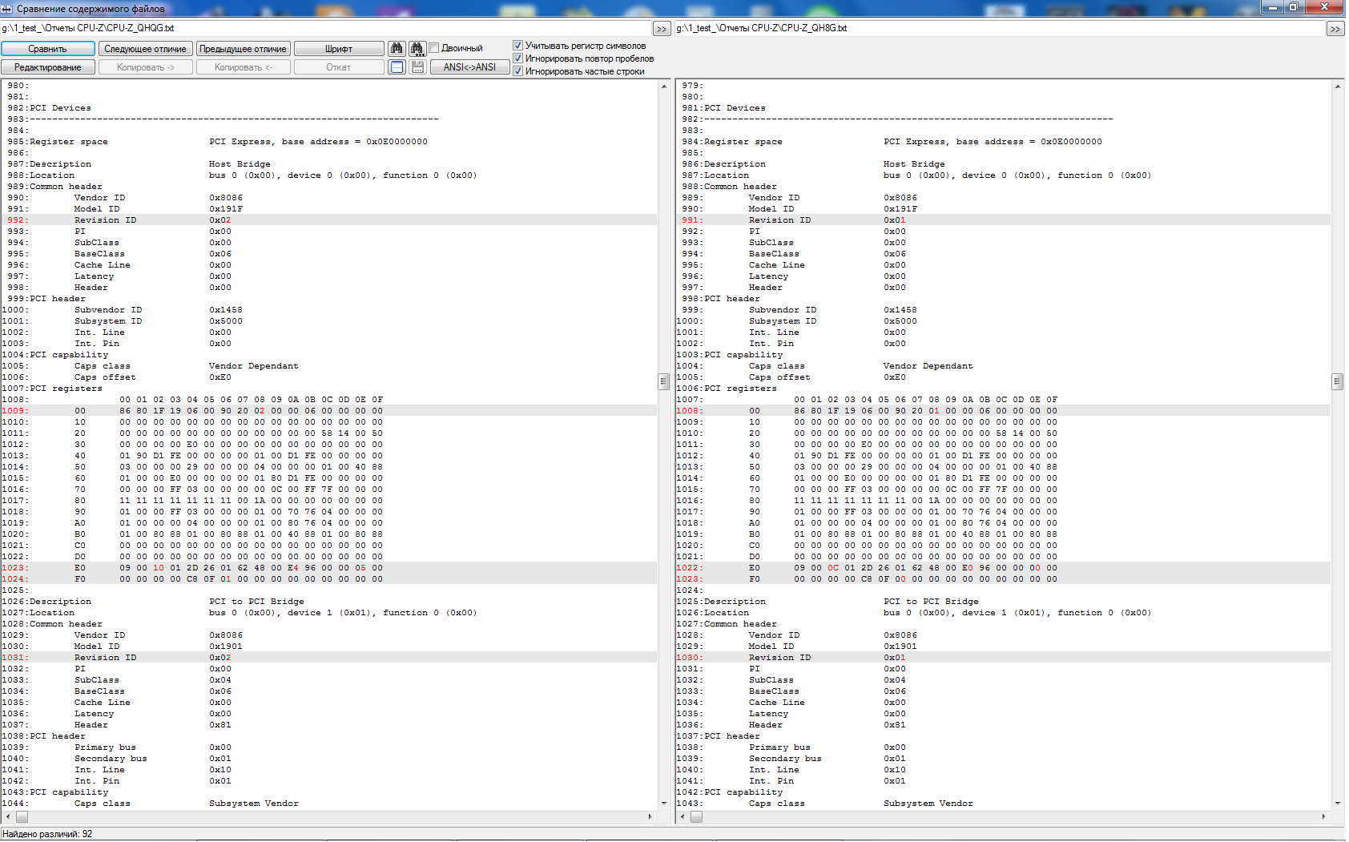Focus the left file path CPU-Z_QHQG.txt field
1349x842 pixels.
pos(327,28)
